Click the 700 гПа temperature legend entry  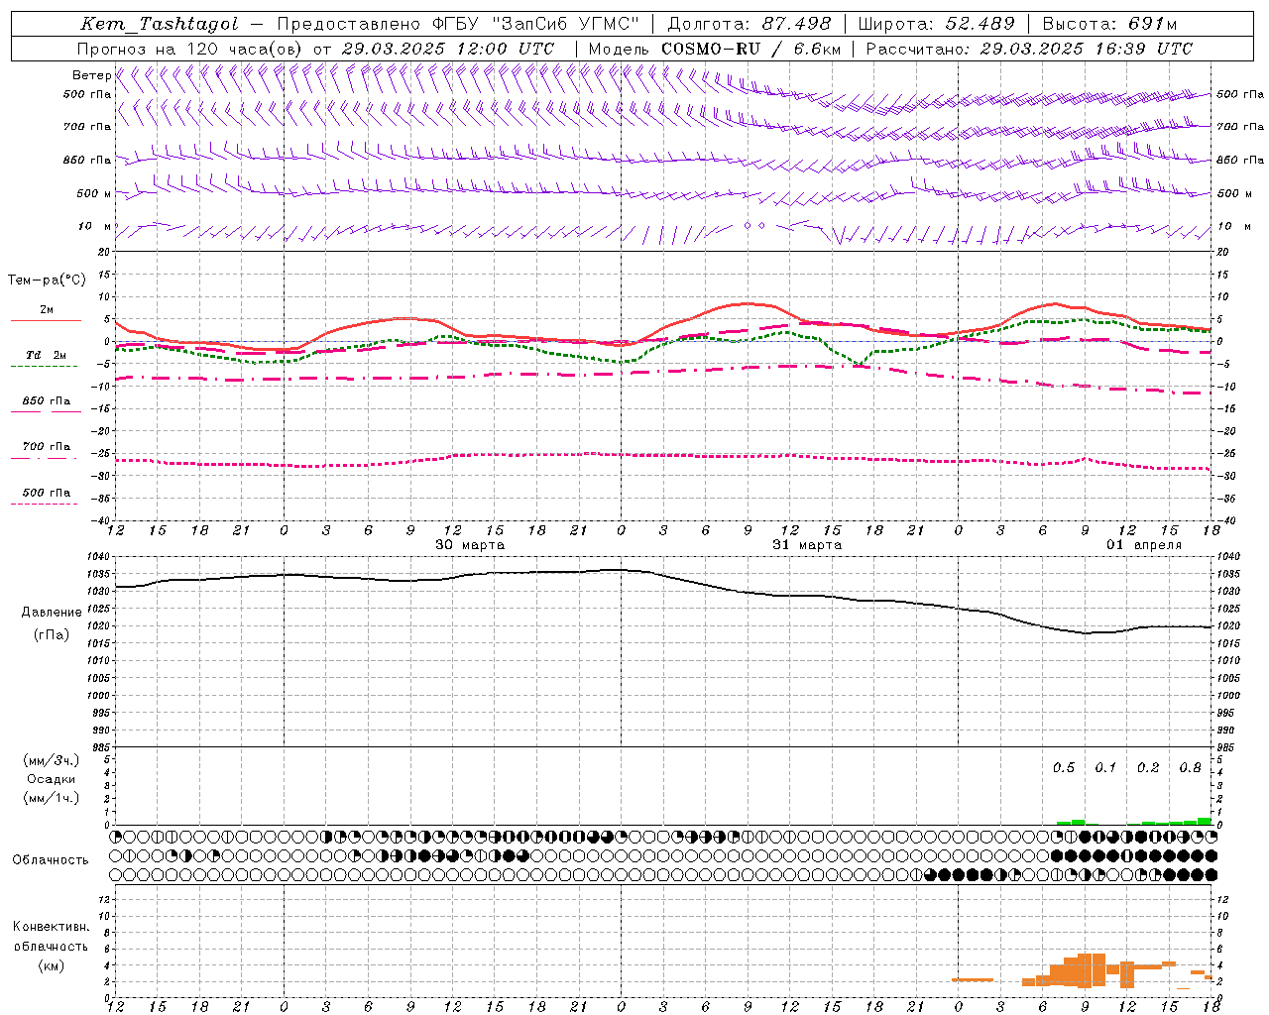(x=47, y=447)
